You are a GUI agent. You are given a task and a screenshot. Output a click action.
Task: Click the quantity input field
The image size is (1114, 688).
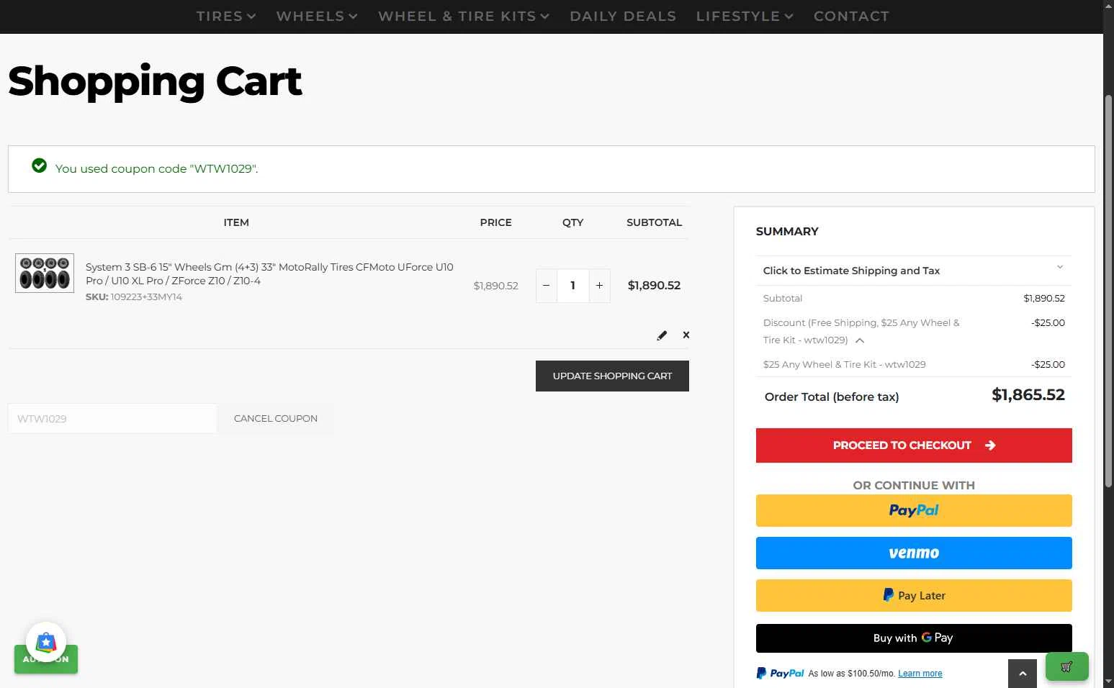[x=573, y=286]
